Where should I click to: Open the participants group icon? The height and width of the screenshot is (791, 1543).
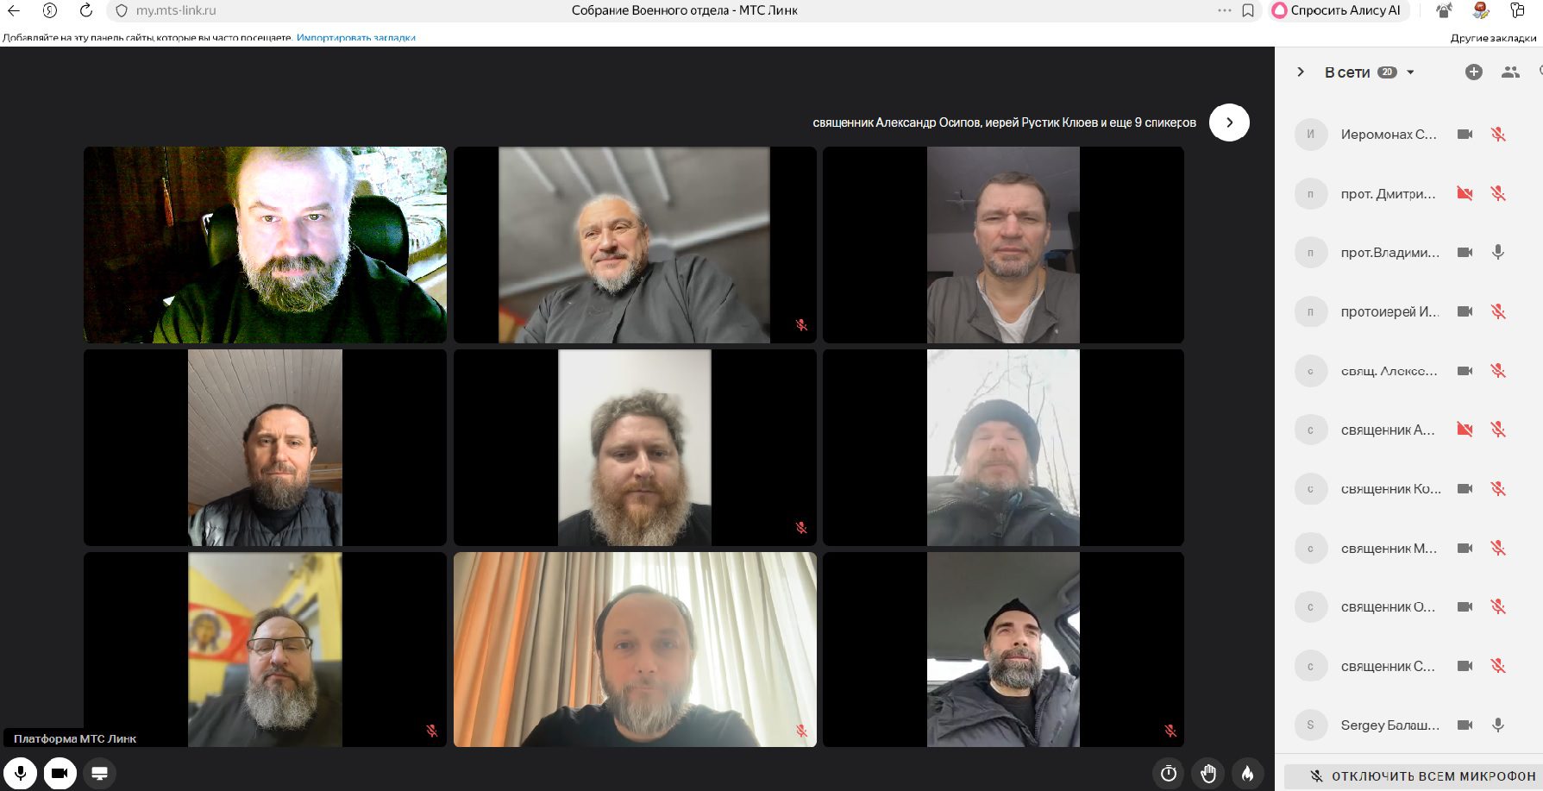pyautogui.click(x=1510, y=72)
